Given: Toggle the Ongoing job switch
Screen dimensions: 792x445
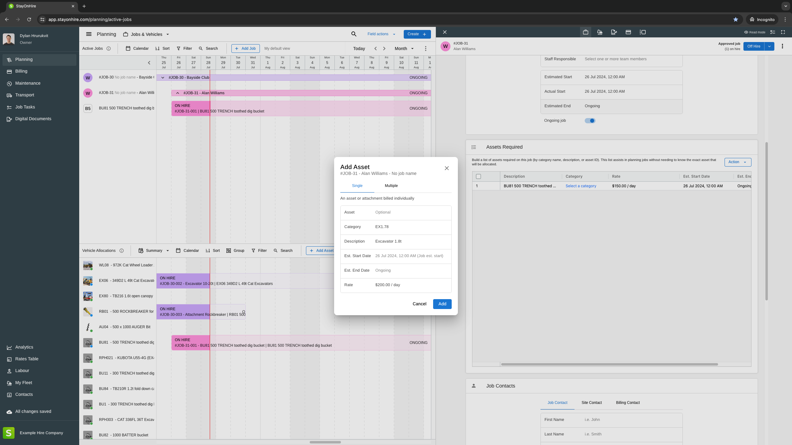Looking at the screenshot, I should click(590, 121).
